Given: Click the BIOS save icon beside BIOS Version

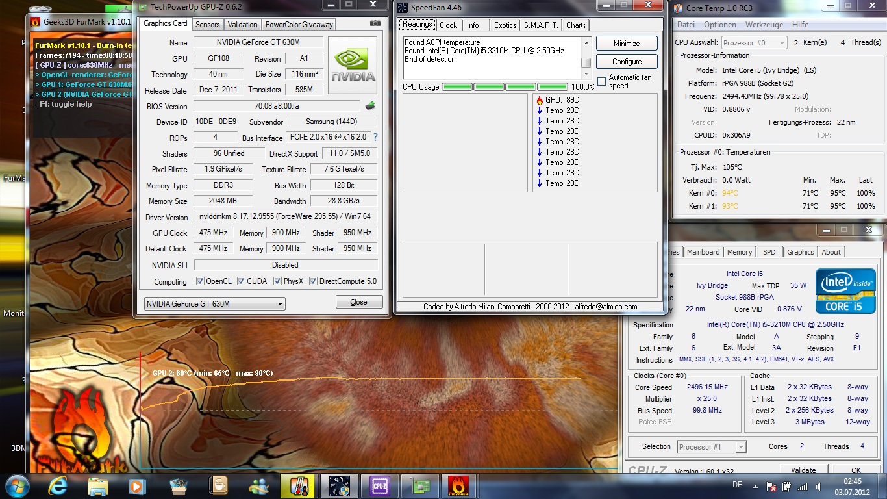Looking at the screenshot, I should pyautogui.click(x=370, y=106).
